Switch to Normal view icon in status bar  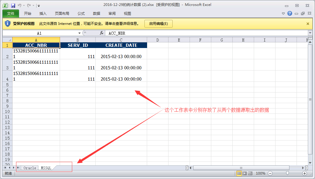[x=239, y=173]
